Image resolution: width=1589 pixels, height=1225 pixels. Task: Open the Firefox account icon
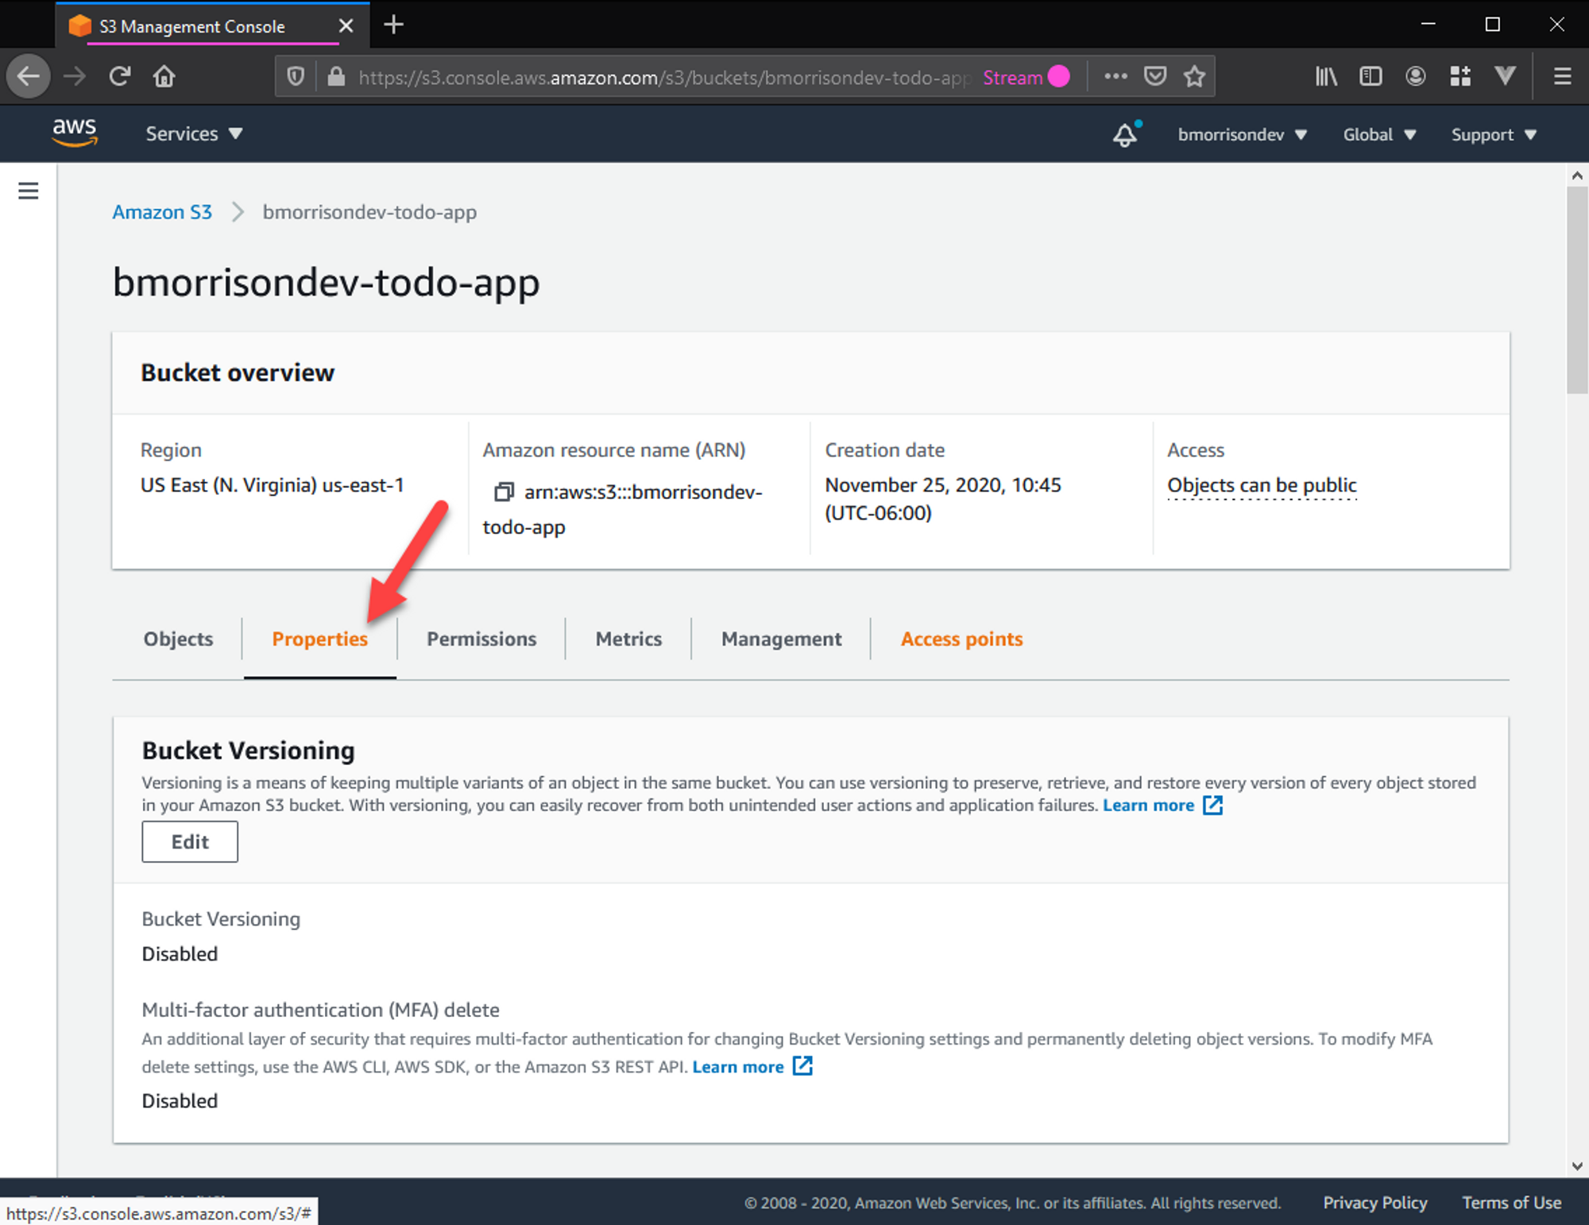coord(1415,76)
